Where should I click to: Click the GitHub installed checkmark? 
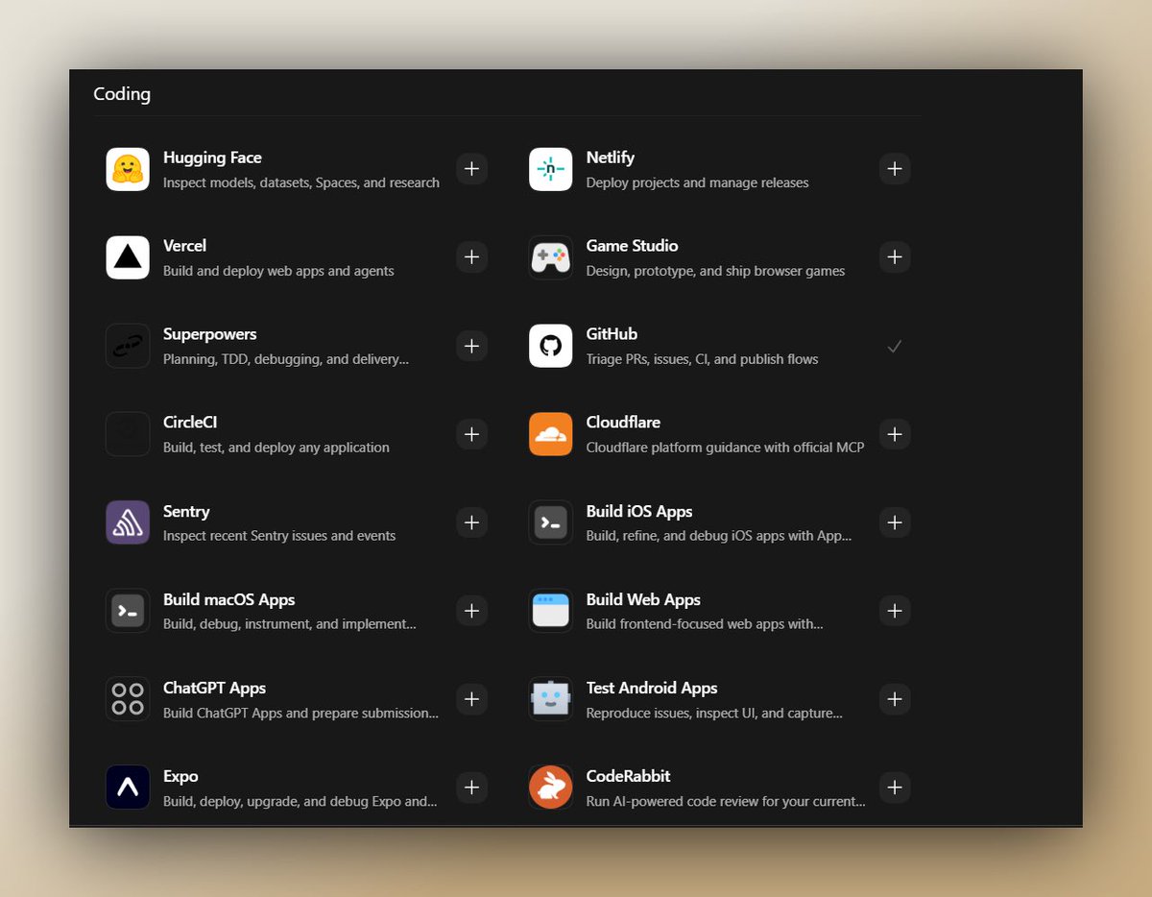[895, 346]
